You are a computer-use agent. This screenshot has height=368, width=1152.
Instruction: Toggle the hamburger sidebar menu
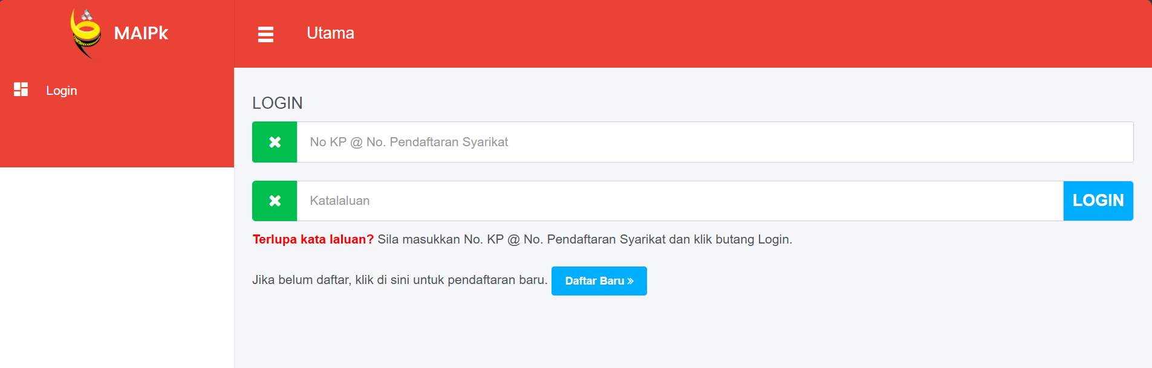[265, 34]
